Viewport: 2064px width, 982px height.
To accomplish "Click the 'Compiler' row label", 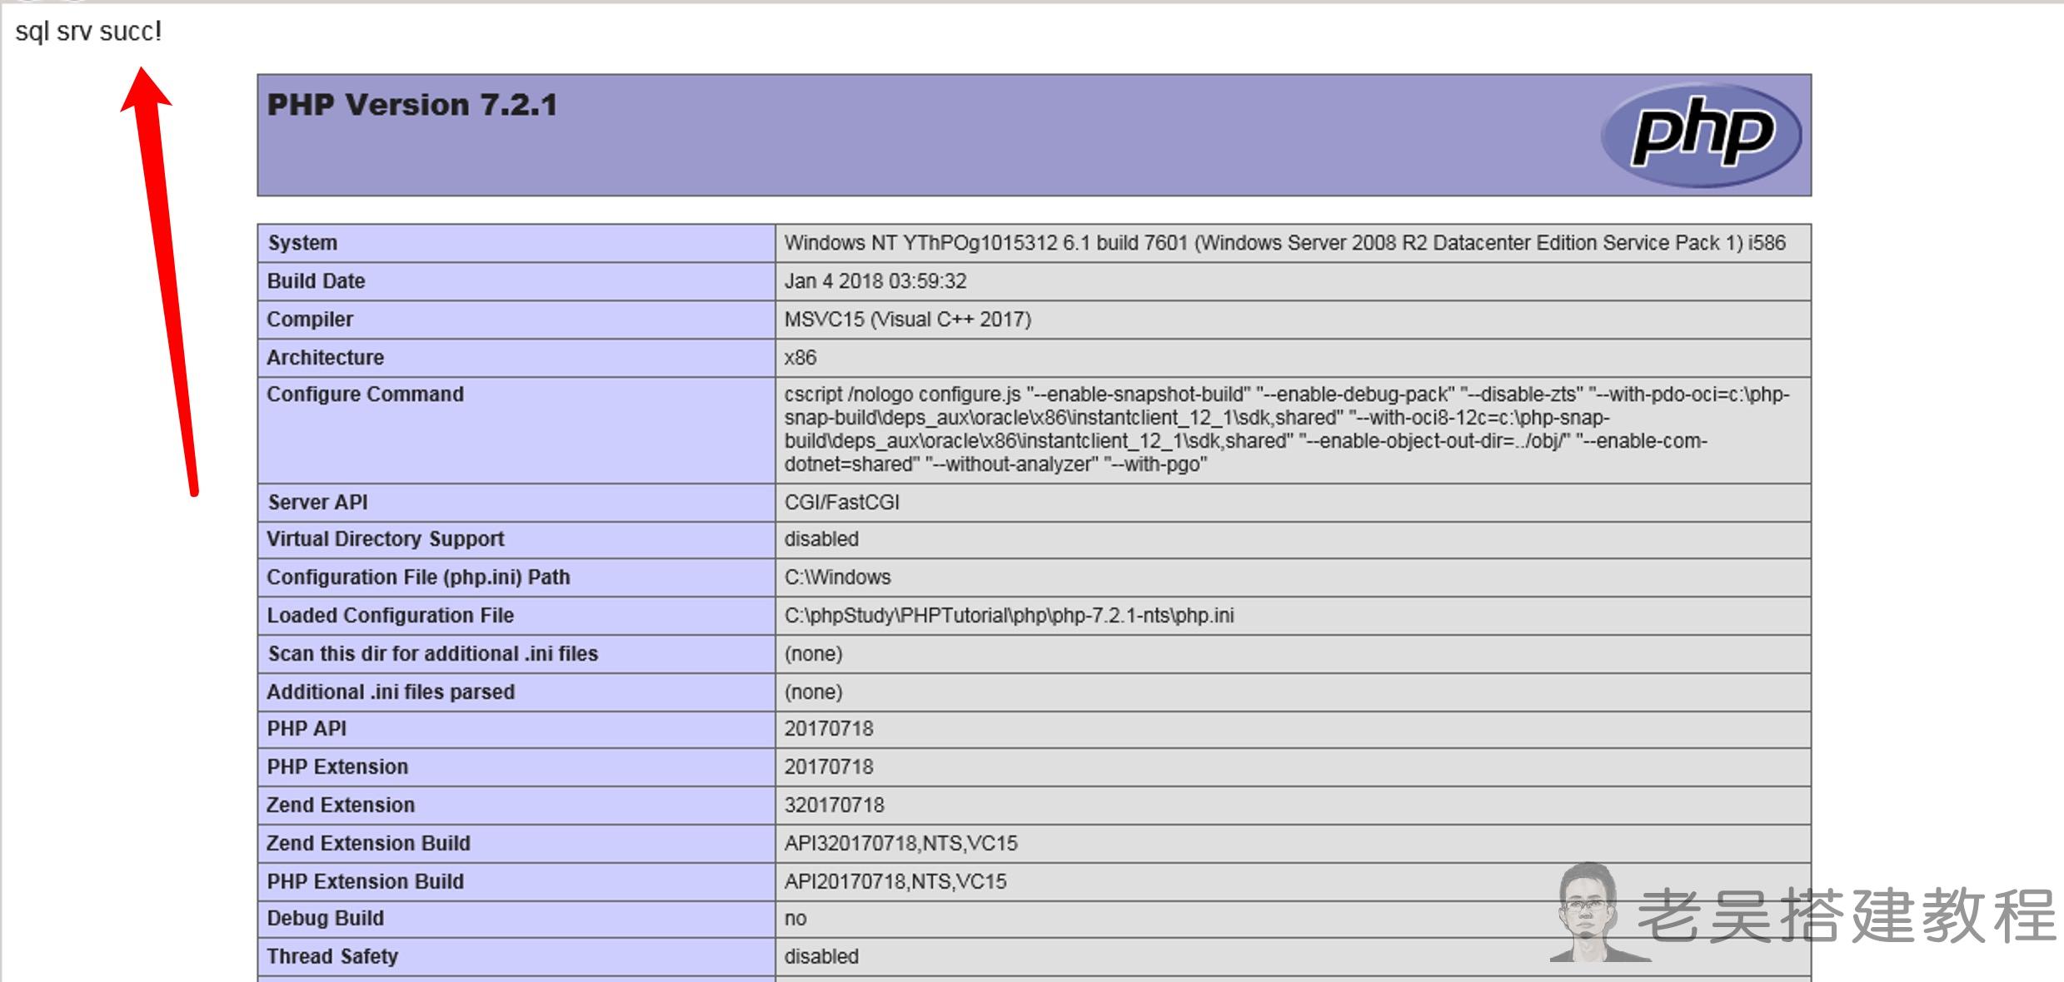I will pos(310,320).
